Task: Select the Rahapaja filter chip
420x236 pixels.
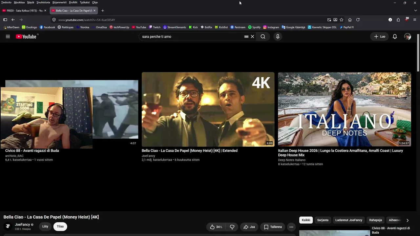Action: (375, 220)
